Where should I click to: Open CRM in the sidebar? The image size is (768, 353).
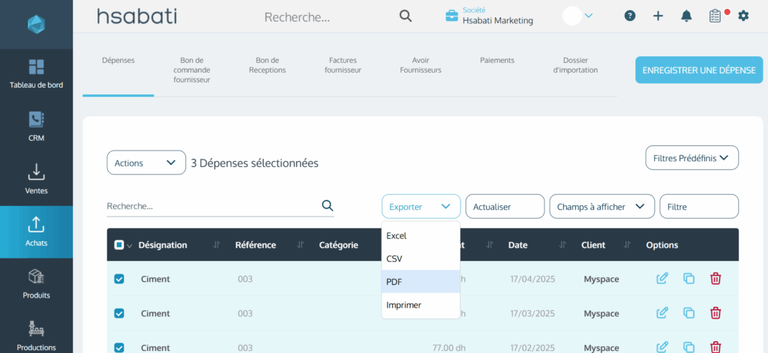36,124
